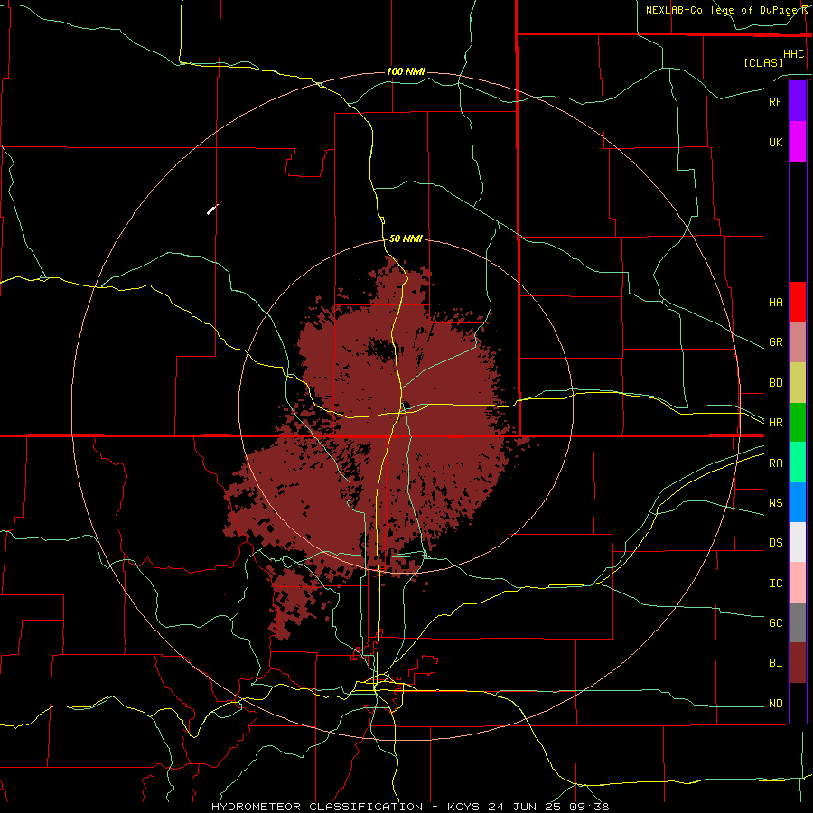Select the GC gray legend swatch

coord(798,622)
